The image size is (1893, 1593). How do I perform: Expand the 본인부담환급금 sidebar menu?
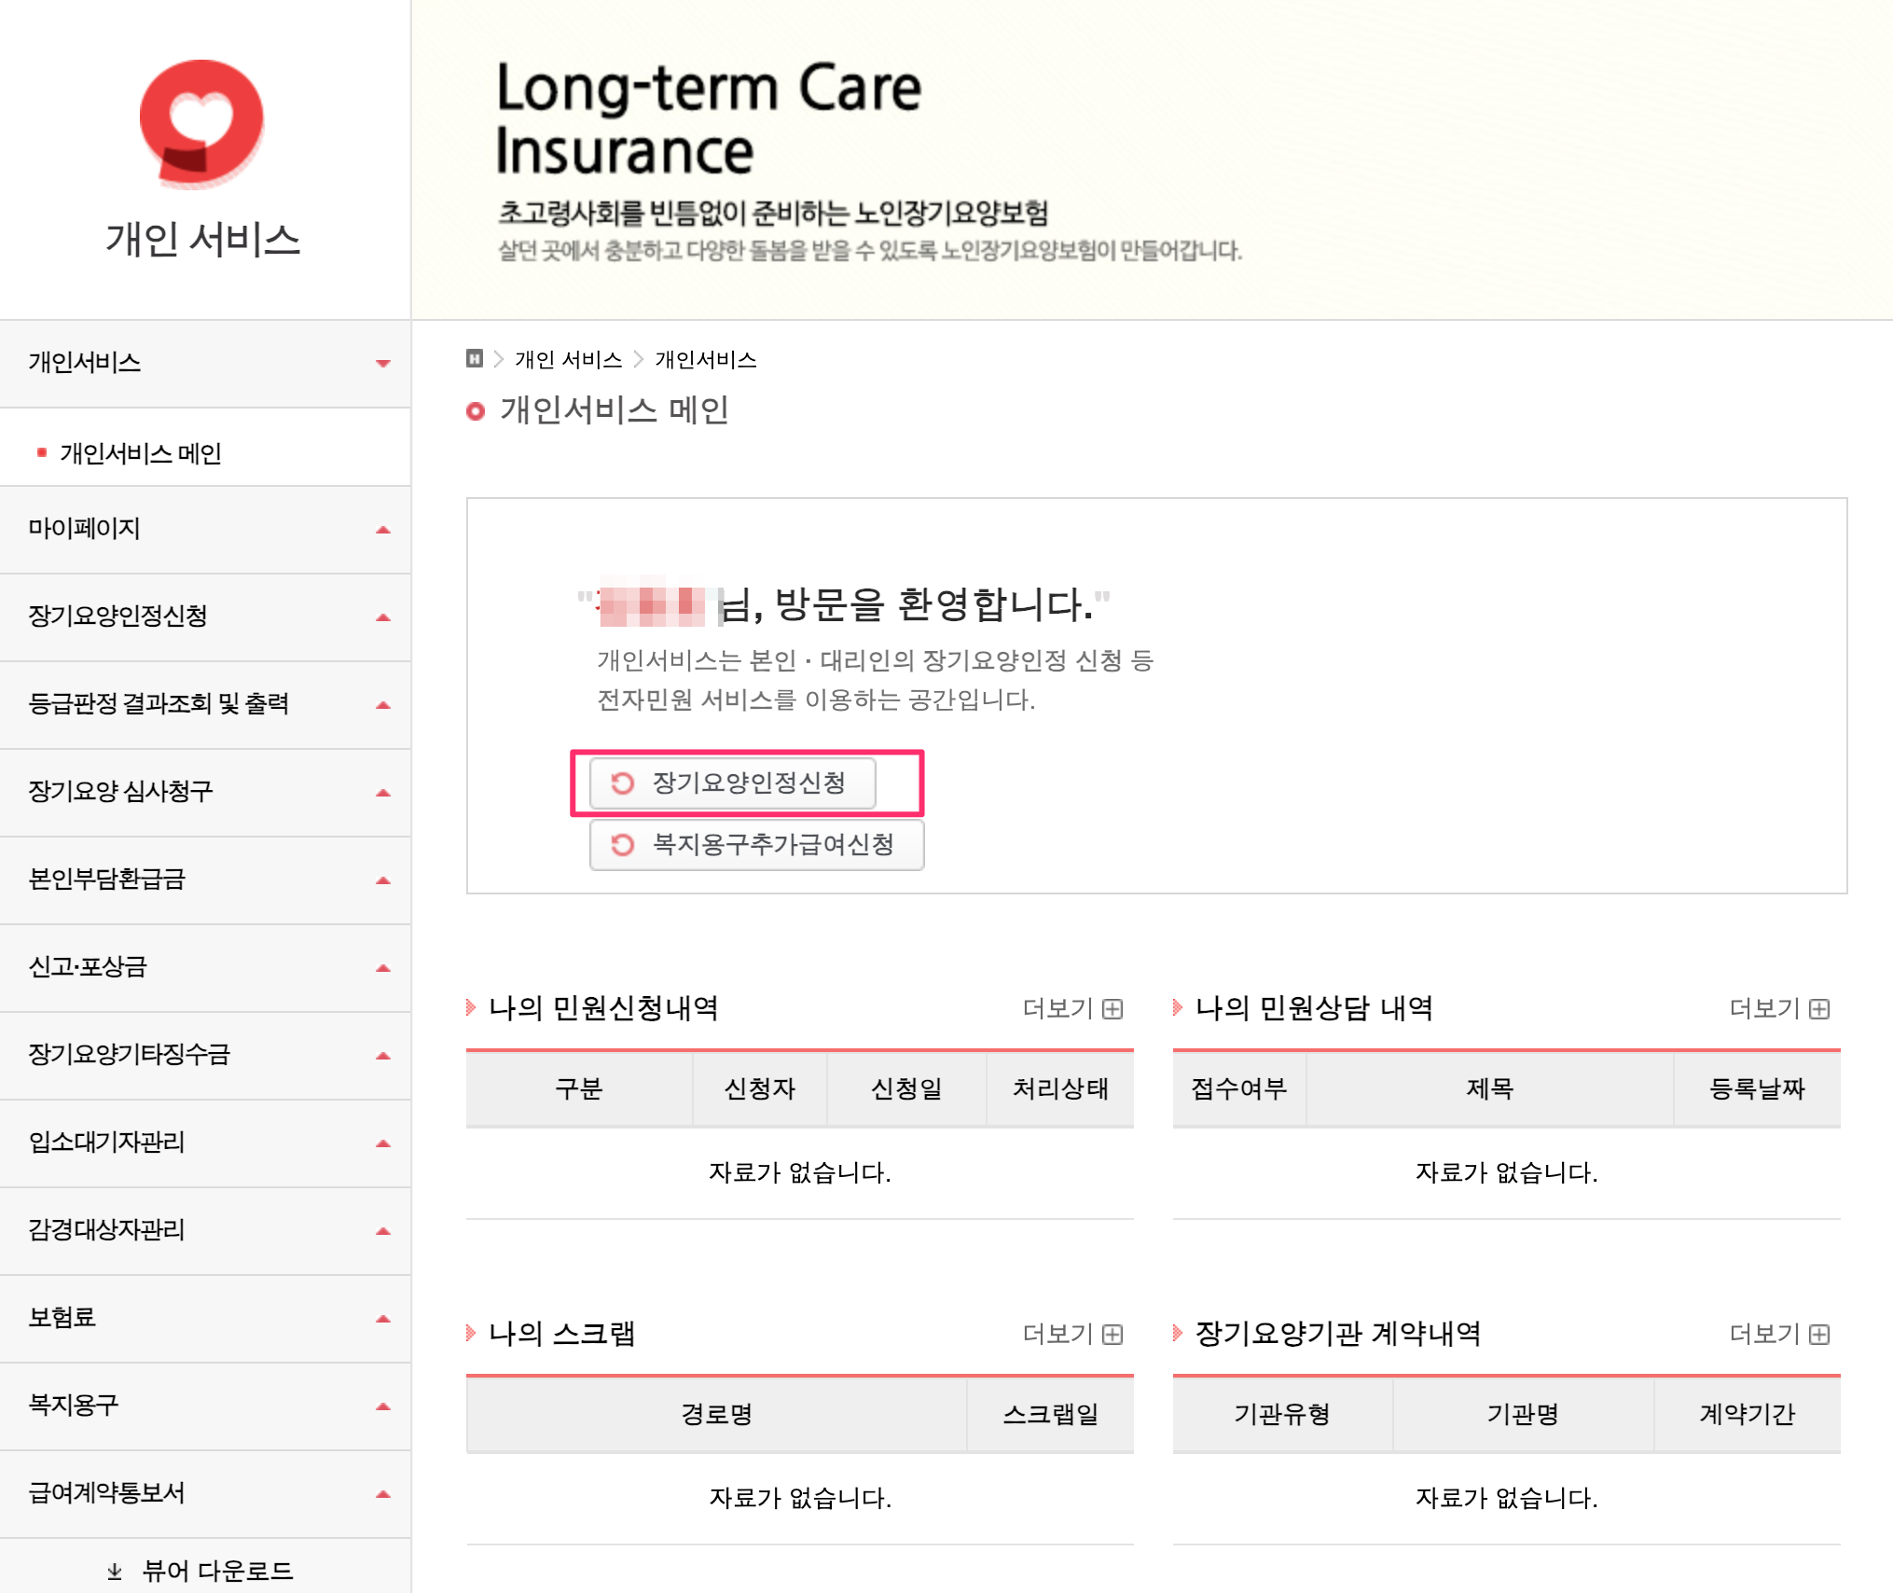[x=382, y=880]
